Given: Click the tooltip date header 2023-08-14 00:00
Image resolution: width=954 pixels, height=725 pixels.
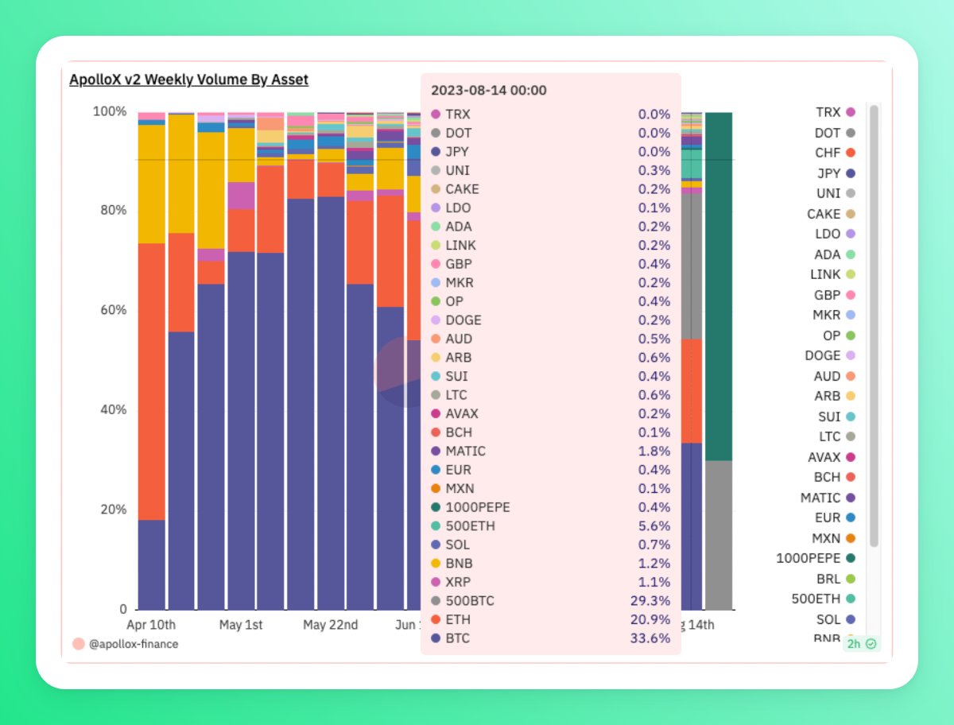Looking at the screenshot, I should click(x=489, y=90).
